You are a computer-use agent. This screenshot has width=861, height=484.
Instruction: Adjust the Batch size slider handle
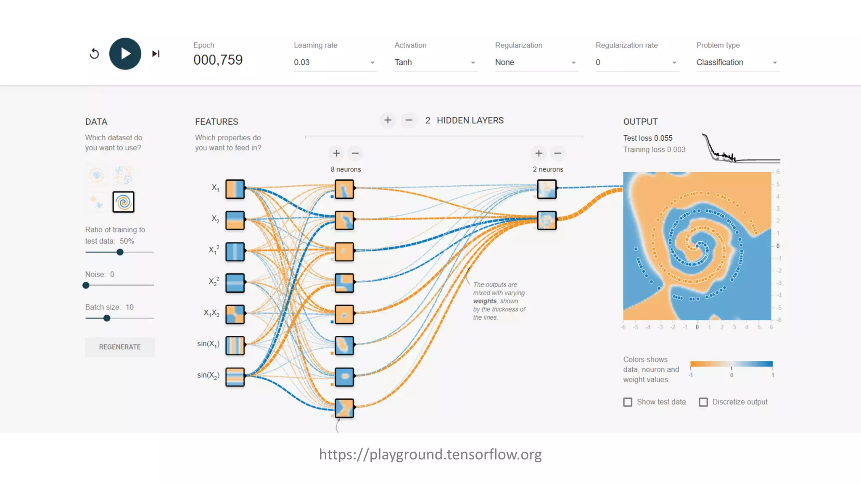tap(107, 318)
